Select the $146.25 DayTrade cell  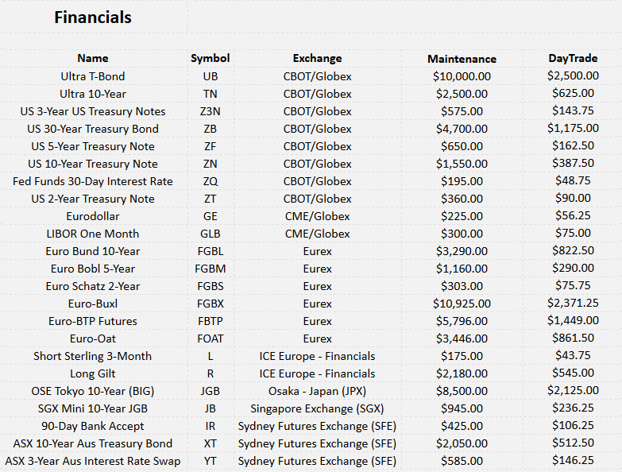tap(573, 460)
